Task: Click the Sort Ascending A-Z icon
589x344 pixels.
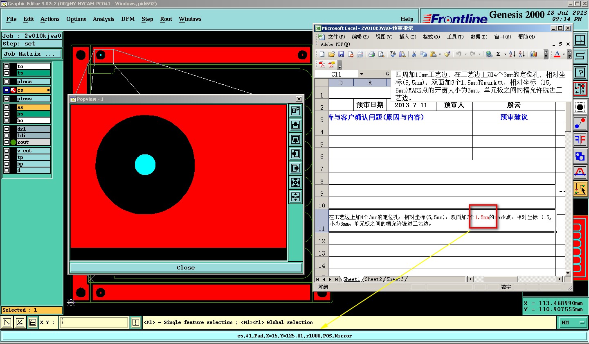Action: pos(513,54)
